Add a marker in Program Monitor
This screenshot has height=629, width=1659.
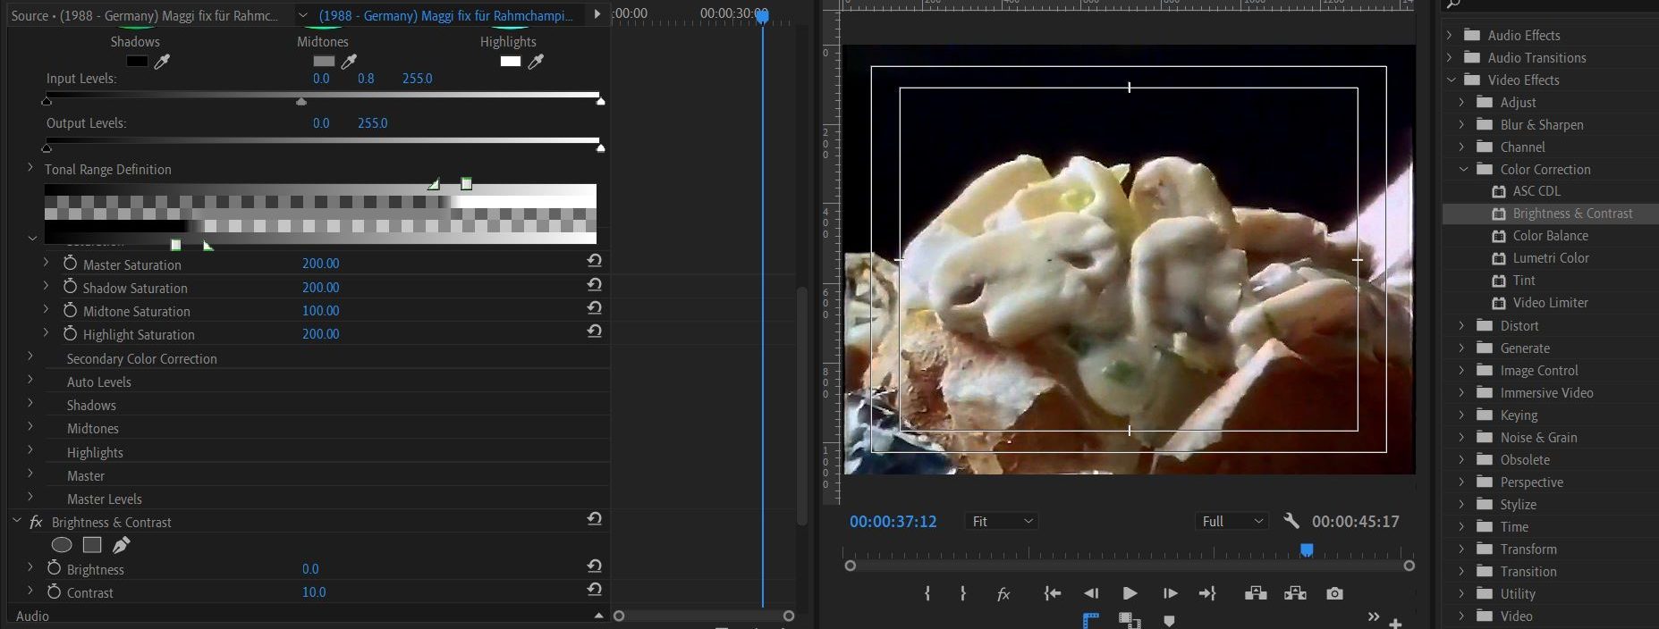point(1169,621)
